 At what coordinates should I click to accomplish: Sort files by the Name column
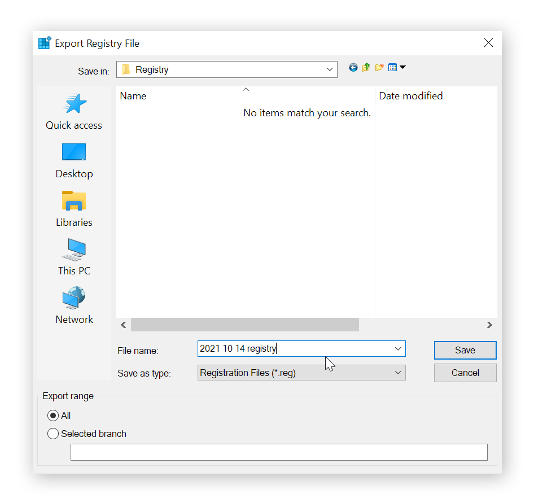[133, 96]
